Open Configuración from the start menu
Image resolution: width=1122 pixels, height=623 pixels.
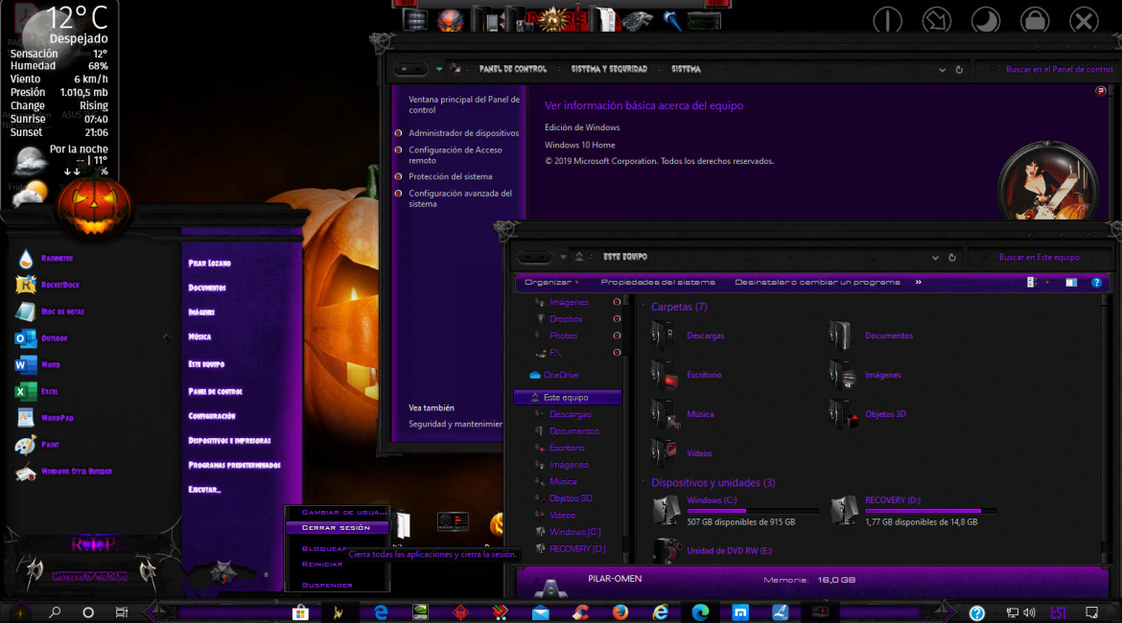(211, 416)
